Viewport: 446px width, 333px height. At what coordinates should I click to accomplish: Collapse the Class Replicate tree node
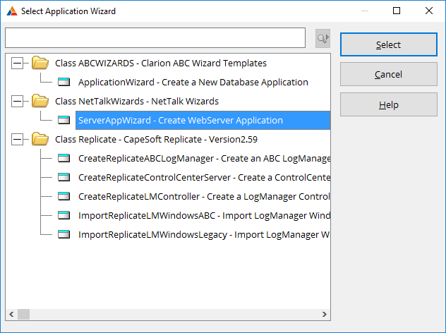(18, 139)
